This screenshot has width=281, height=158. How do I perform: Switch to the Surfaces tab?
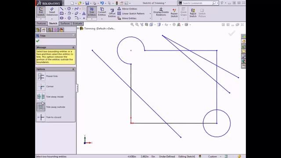pos(65,23)
